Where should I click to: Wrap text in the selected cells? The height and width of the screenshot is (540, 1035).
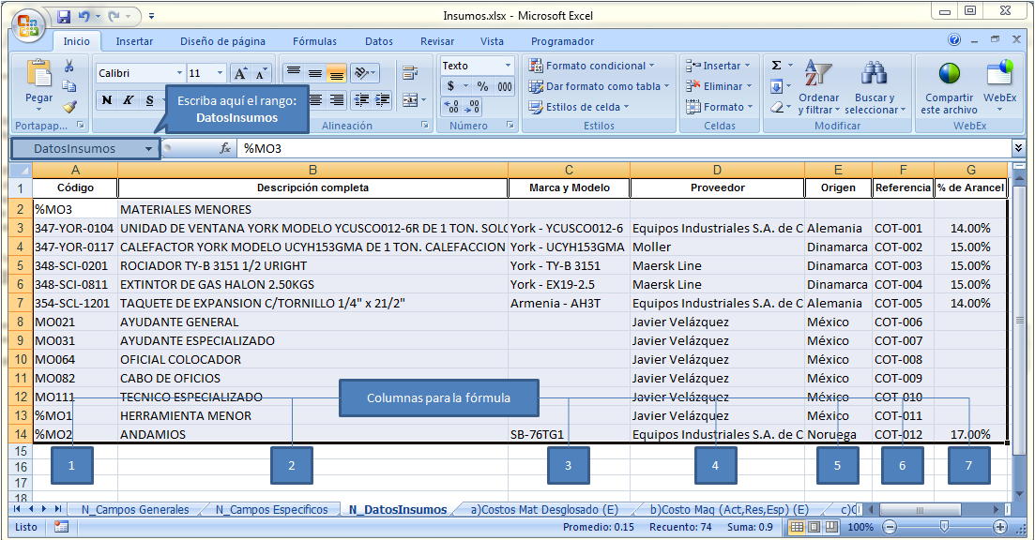410,72
